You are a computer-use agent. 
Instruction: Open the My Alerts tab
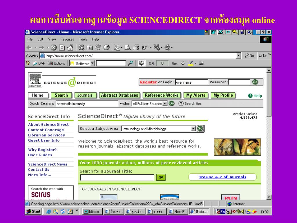[196, 95]
